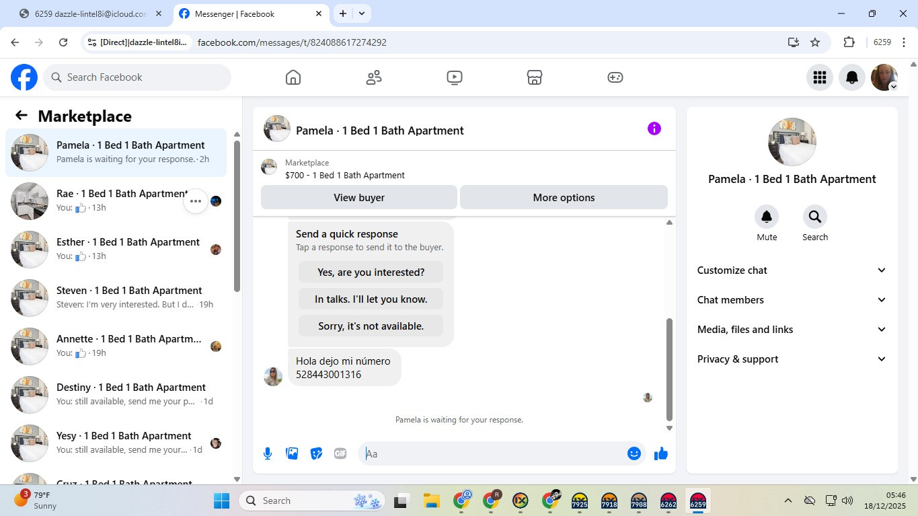918x516 pixels.
Task: Expand Chat members section
Action: tap(792, 300)
